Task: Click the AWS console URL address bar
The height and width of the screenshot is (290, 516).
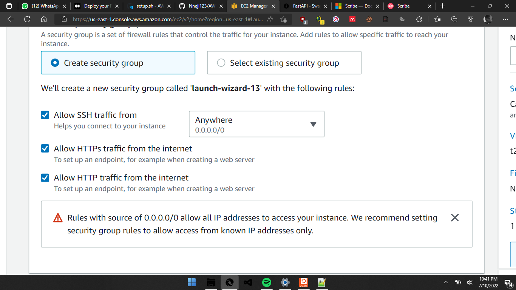Action: [x=168, y=19]
